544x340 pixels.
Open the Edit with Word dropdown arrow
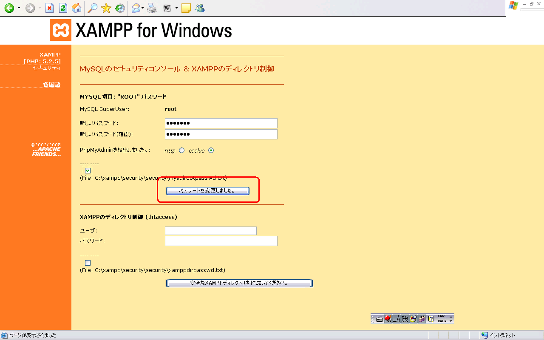pyautogui.click(x=176, y=8)
